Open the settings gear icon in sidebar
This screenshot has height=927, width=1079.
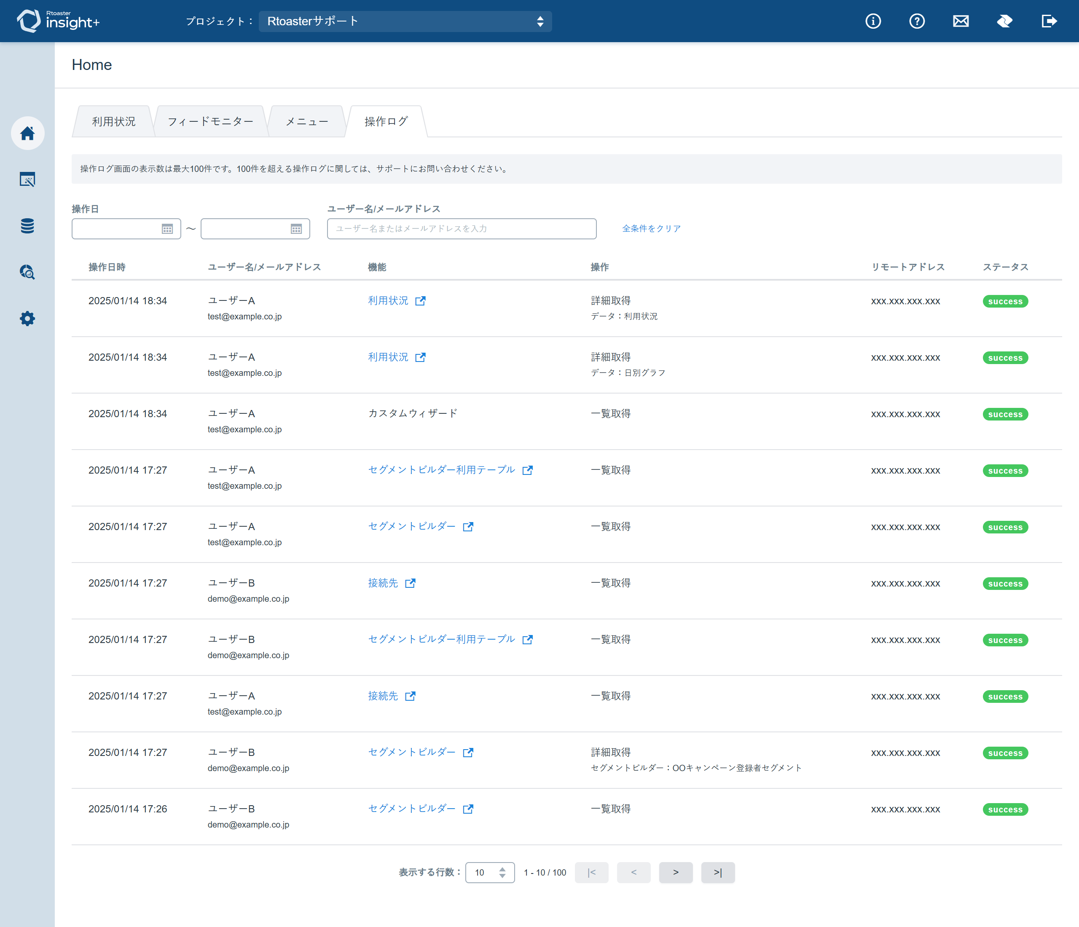27,319
